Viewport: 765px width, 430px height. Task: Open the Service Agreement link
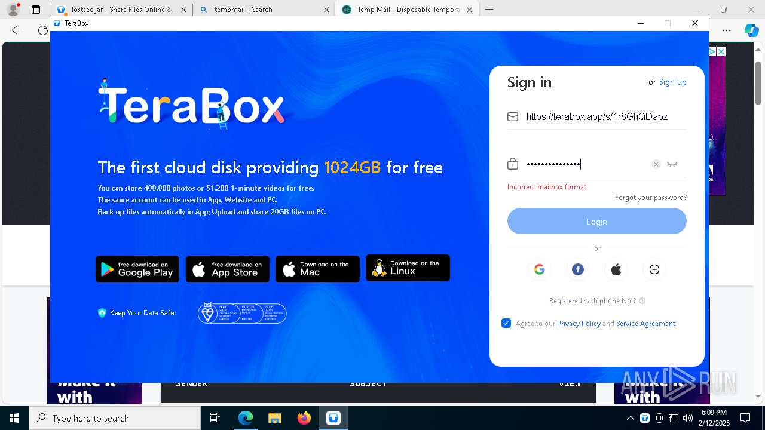(x=646, y=324)
